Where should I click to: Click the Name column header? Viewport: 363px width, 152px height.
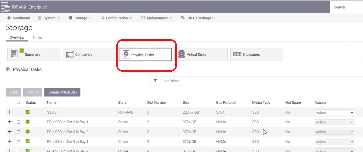52,103
